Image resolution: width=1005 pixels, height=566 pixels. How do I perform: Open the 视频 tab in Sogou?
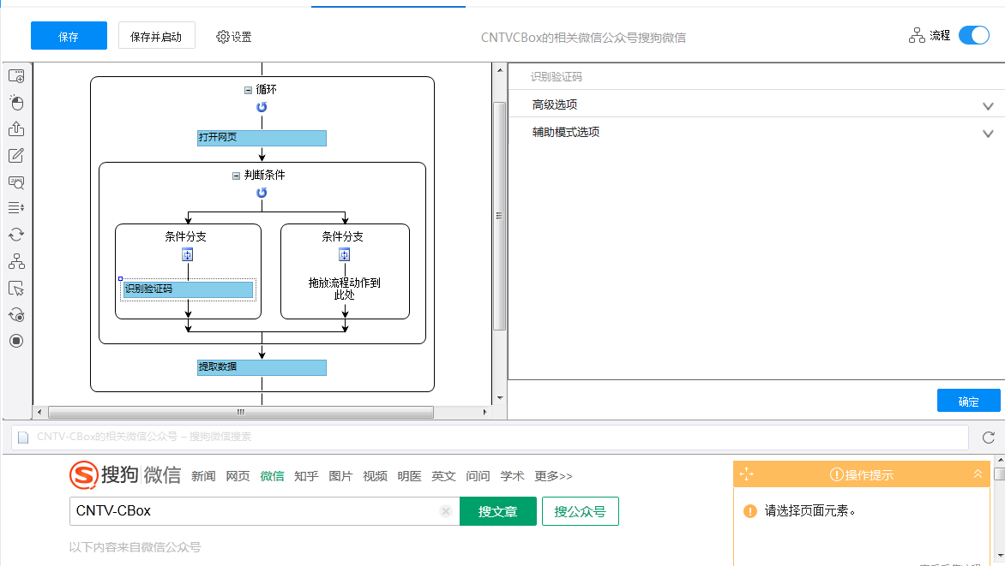(x=375, y=476)
